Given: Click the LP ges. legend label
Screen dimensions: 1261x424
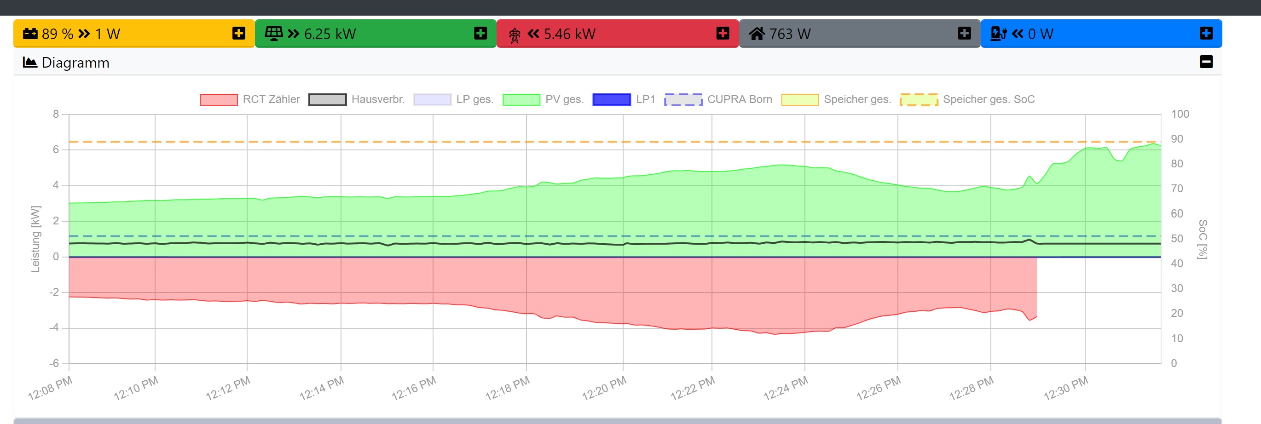Looking at the screenshot, I should [475, 100].
